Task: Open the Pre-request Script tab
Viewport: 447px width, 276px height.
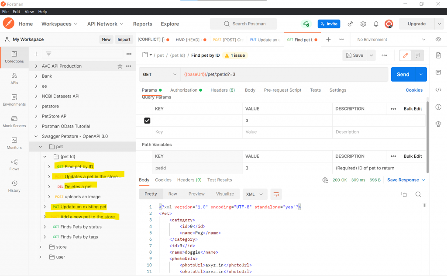Action: coord(282,90)
